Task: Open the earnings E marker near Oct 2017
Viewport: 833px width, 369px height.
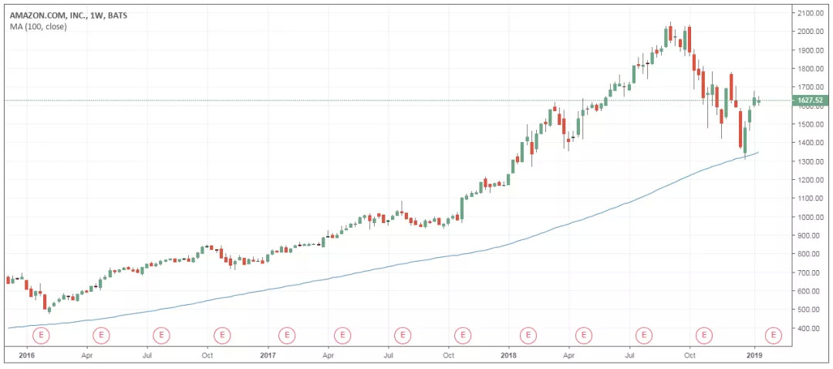Action: (464, 335)
